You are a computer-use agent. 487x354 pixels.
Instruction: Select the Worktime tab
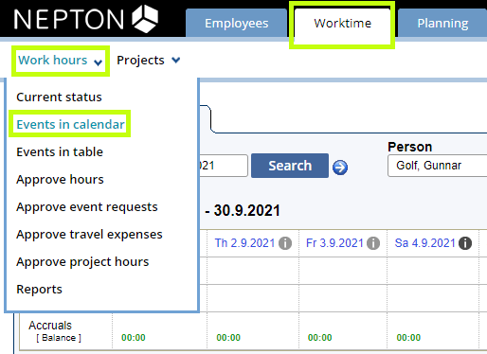click(342, 24)
